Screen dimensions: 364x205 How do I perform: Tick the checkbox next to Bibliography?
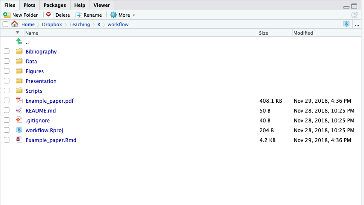(x=6, y=51)
